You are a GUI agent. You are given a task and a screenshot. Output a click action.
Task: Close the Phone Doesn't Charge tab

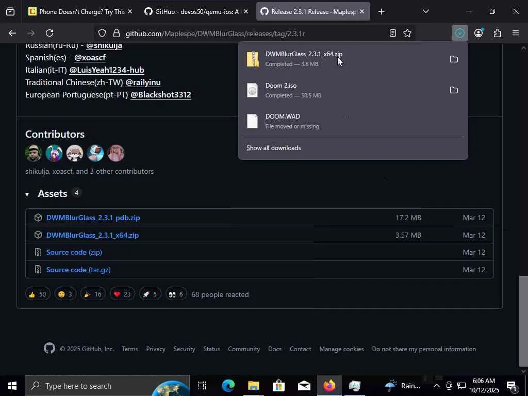coord(130,12)
